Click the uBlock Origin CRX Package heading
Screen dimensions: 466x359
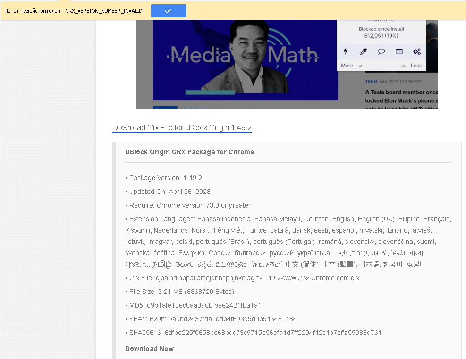point(190,152)
